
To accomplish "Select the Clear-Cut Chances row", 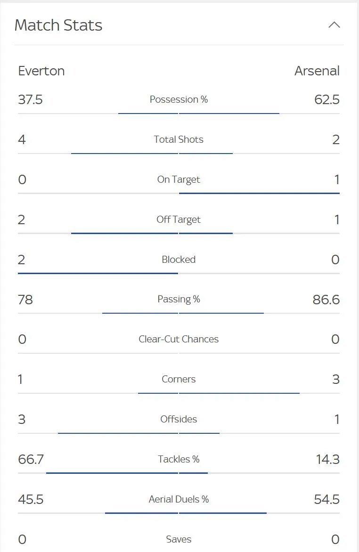I will click(179, 339).
